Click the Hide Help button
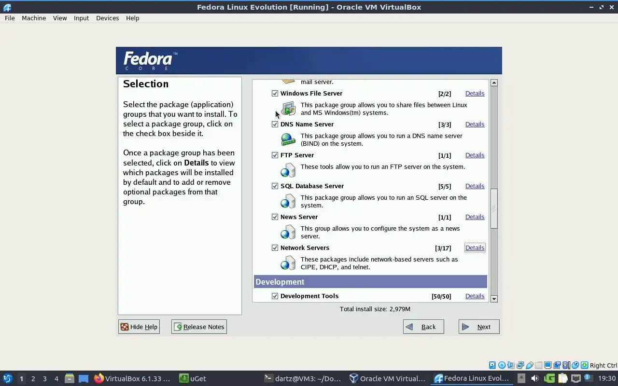This screenshot has width=618, height=386. click(x=139, y=327)
